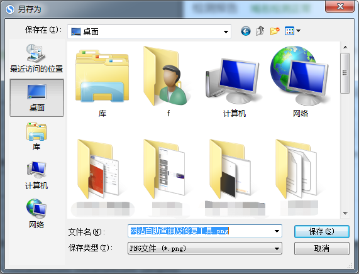Open 最近访问的位置 in sidebar
Screen dimensions: 359x274
pyautogui.click(x=36, y=58)
